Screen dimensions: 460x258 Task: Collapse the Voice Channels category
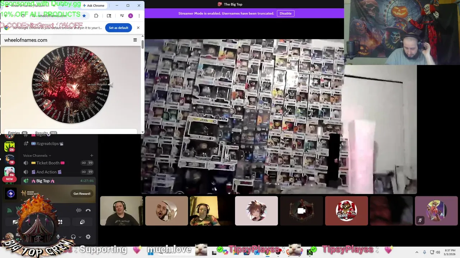pyautogui.click(x=37, y=156)
